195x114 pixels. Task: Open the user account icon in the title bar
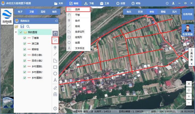(173, 3)
